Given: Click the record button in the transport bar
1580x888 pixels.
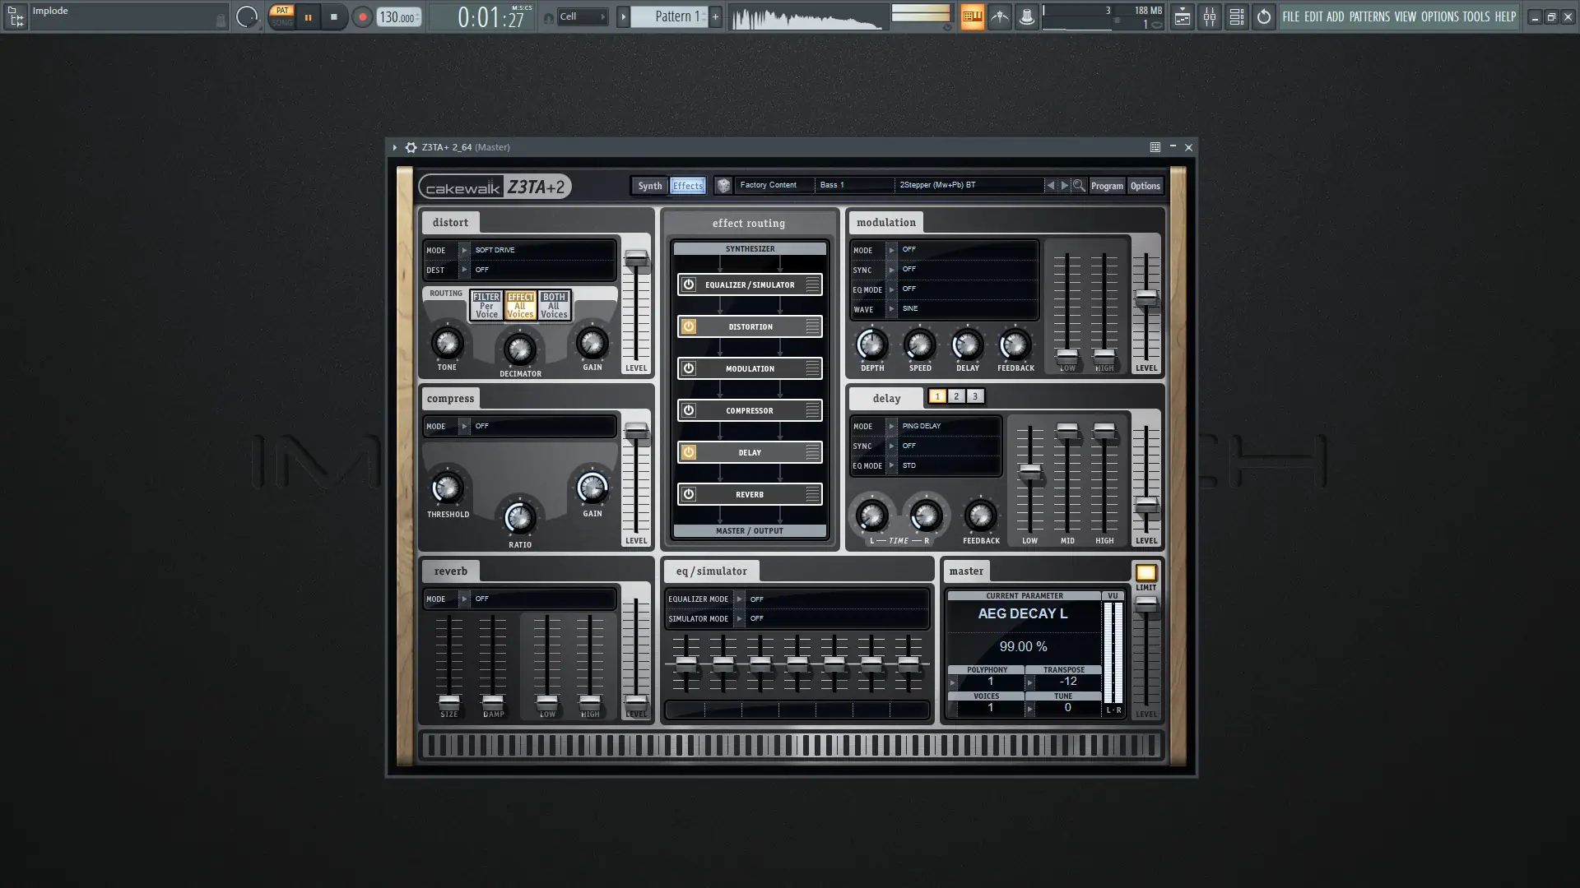Looking at the screenshot, I should (362, 17).
